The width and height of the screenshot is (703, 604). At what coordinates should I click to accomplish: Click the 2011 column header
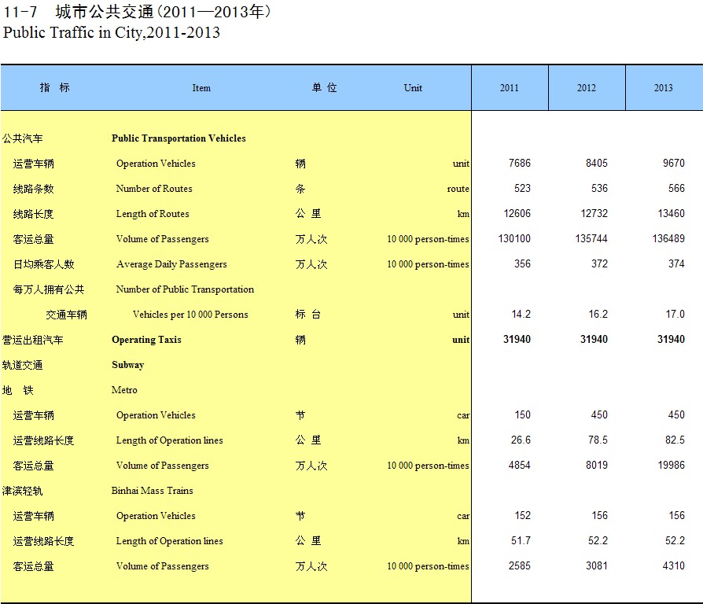509,88
